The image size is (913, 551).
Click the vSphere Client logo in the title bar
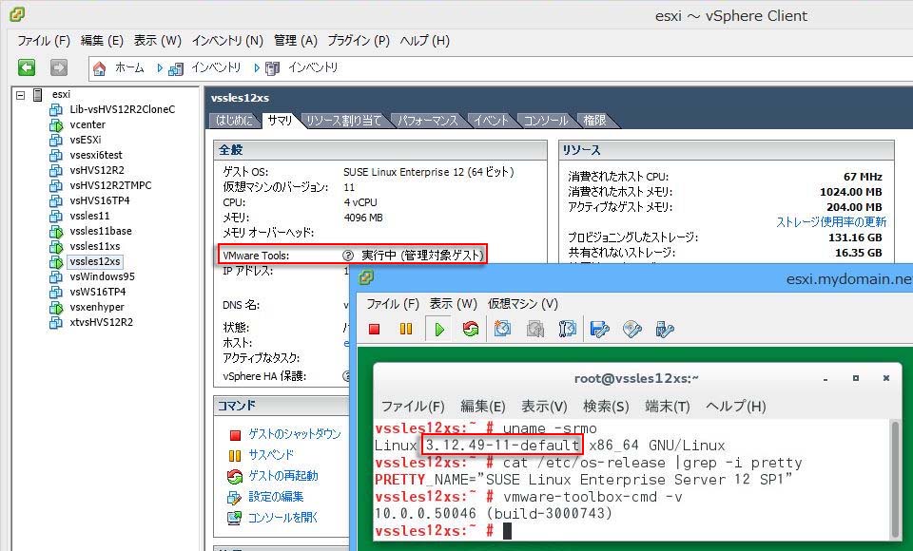(17, 14)
